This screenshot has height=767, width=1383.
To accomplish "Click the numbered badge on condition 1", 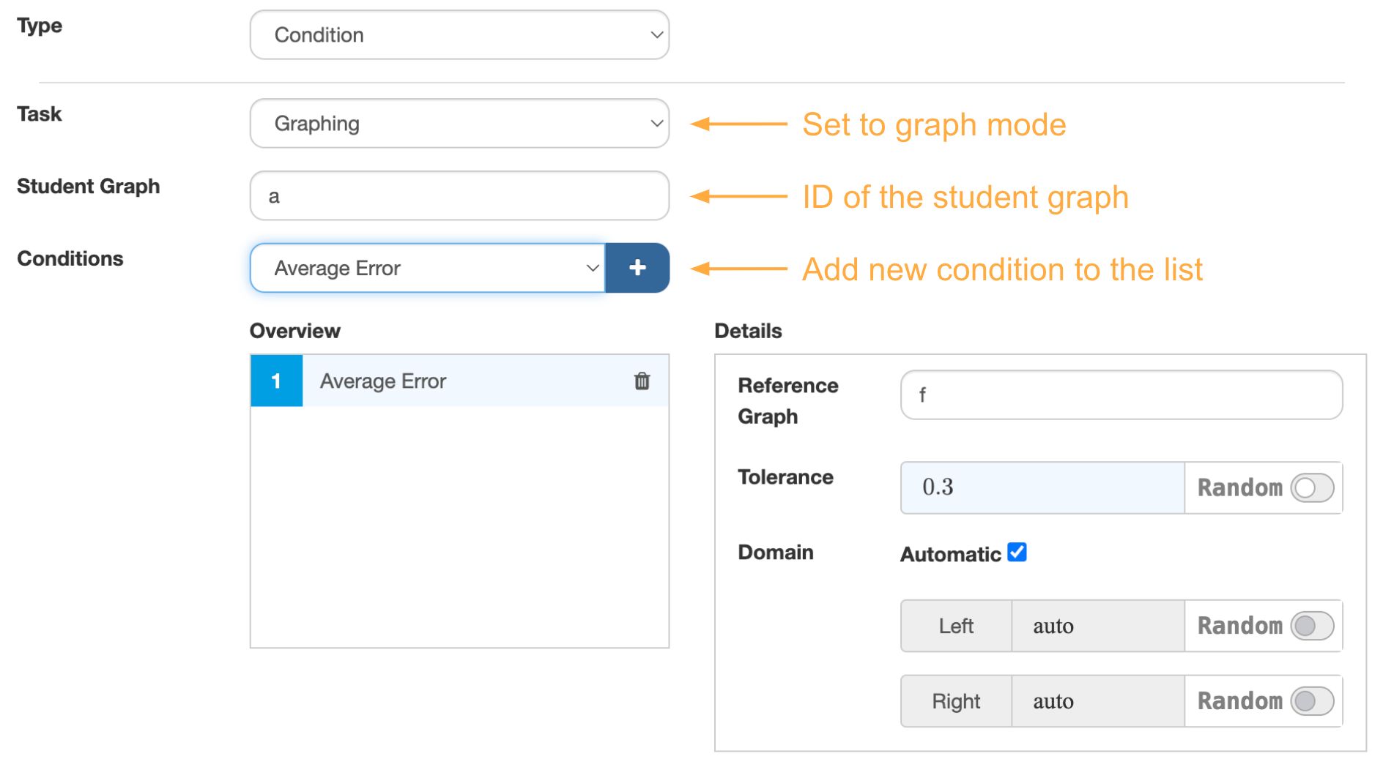I will click(x=276, y=381).
